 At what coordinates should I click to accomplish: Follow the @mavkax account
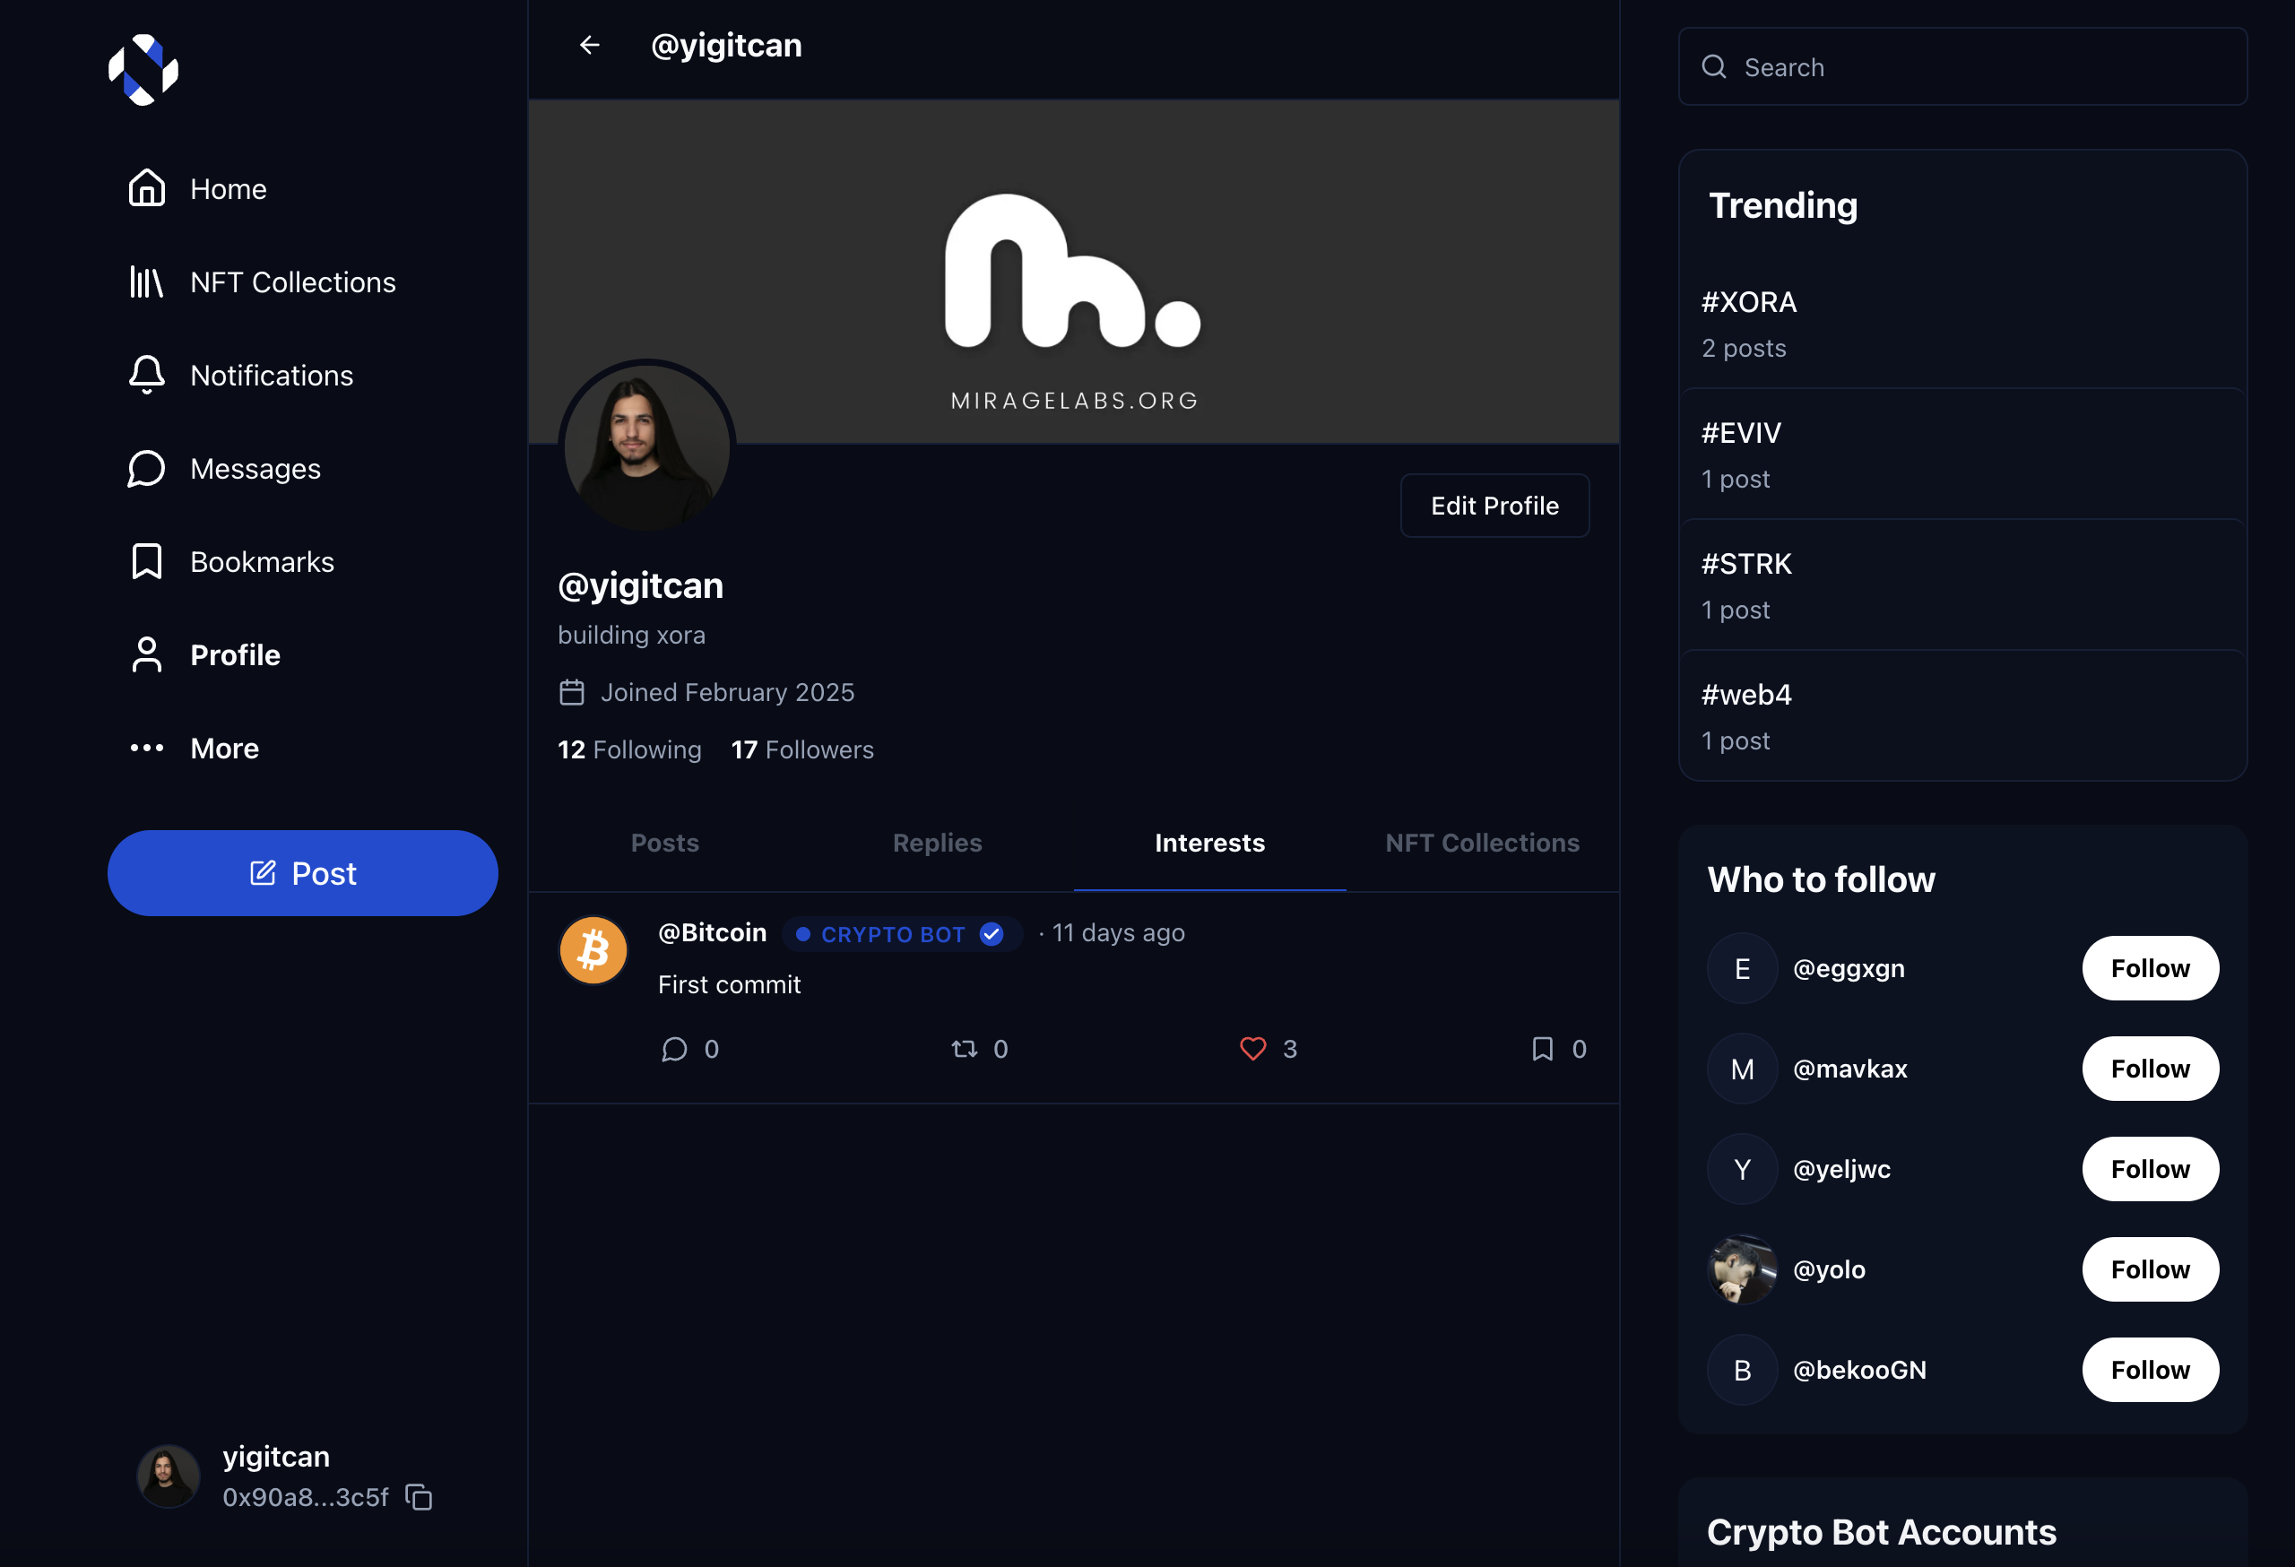coord(2150,1069)
